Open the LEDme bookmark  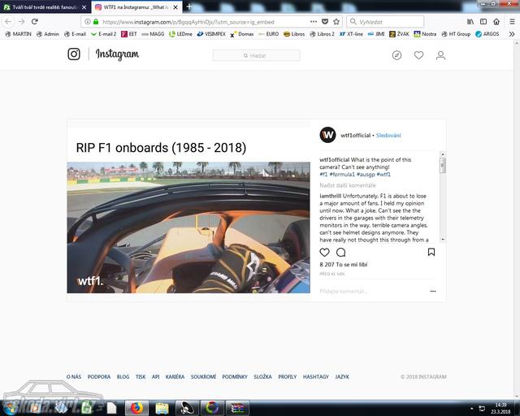pos(180,34)
